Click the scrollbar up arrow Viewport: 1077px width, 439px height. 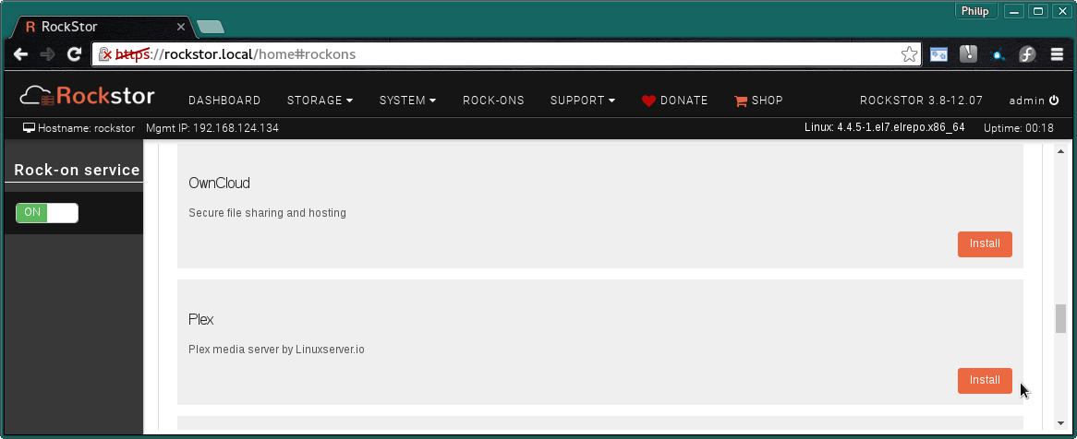(1060, 151)
